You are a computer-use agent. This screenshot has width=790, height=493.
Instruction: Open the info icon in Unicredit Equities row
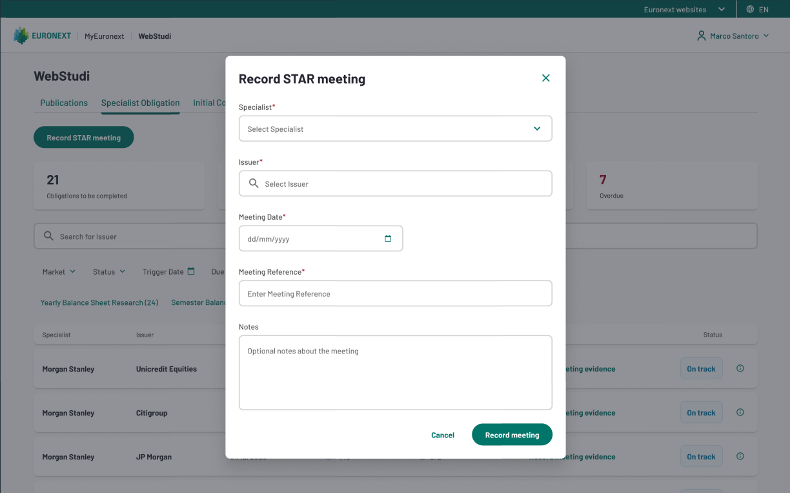click(x=740, y=368)
